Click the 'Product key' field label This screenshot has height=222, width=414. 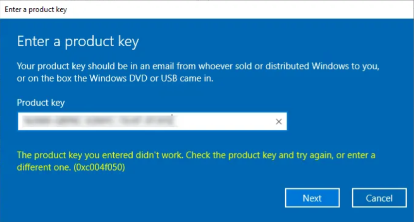coord(41,102)
